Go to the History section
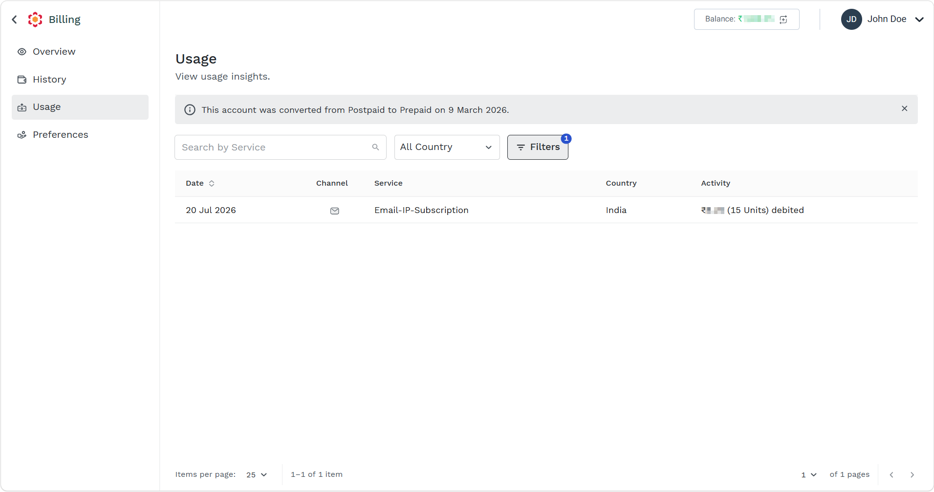The image size is (934, 492). 80,80
